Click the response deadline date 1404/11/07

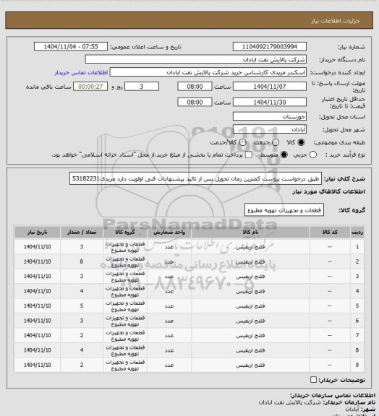tap(270, 87)
